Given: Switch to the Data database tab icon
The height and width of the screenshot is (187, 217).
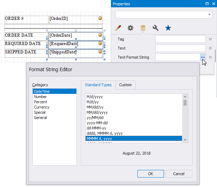Looking at the screenshot, I should tap(143, 28).
